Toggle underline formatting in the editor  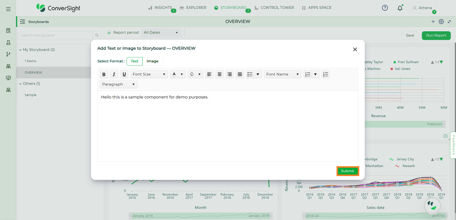(x=124, y=74)
